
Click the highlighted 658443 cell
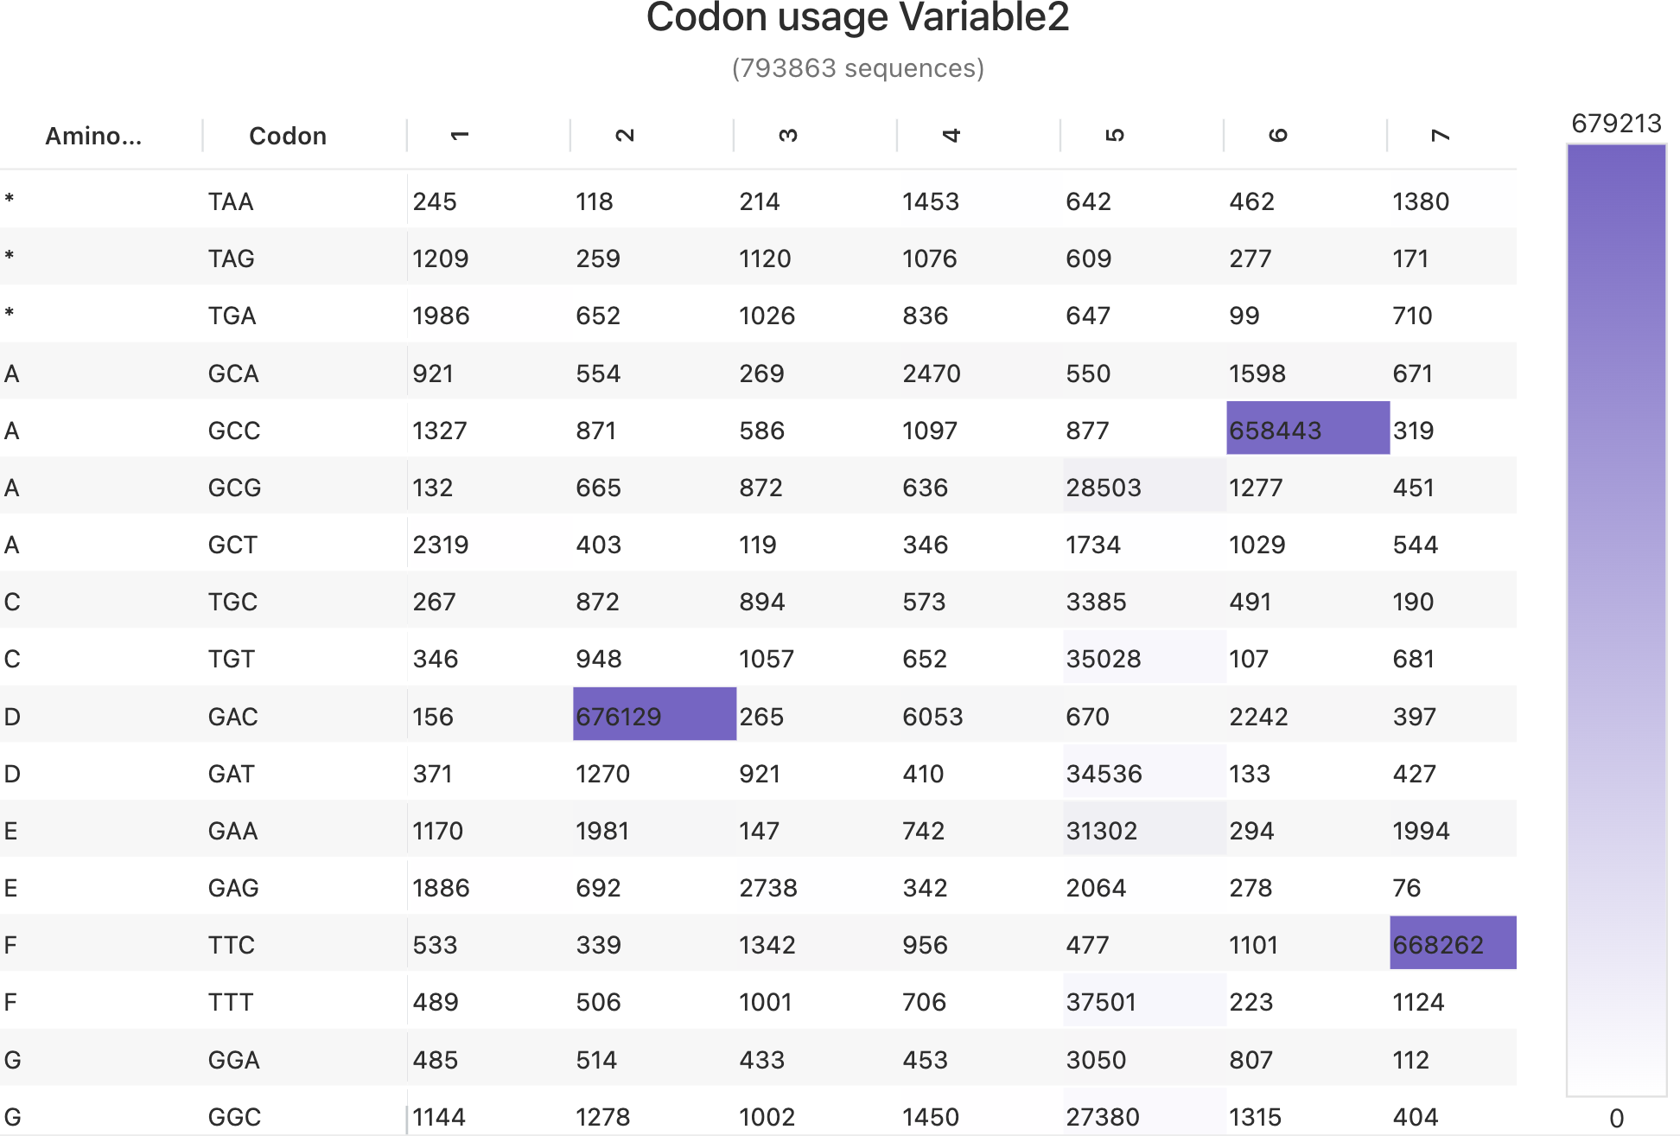click(x=1308, y=430)
